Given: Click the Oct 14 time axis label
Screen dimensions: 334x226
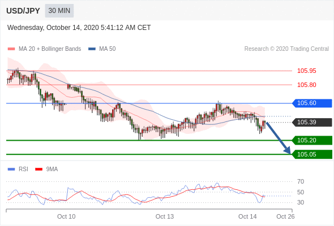Looking at the screenshot, I should [247, 216].
